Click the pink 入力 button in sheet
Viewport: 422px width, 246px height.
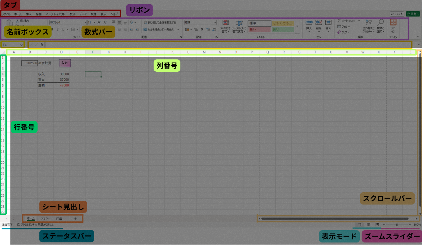tap(65, 63)
